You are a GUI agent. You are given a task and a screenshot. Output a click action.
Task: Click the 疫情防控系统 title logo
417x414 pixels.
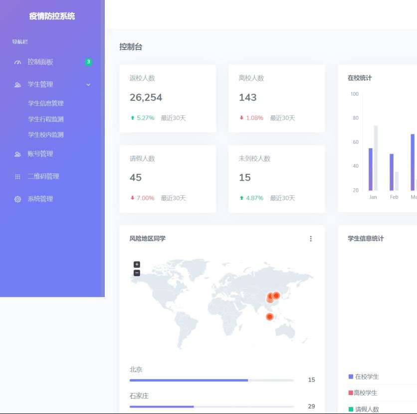(x=52, y=16)
